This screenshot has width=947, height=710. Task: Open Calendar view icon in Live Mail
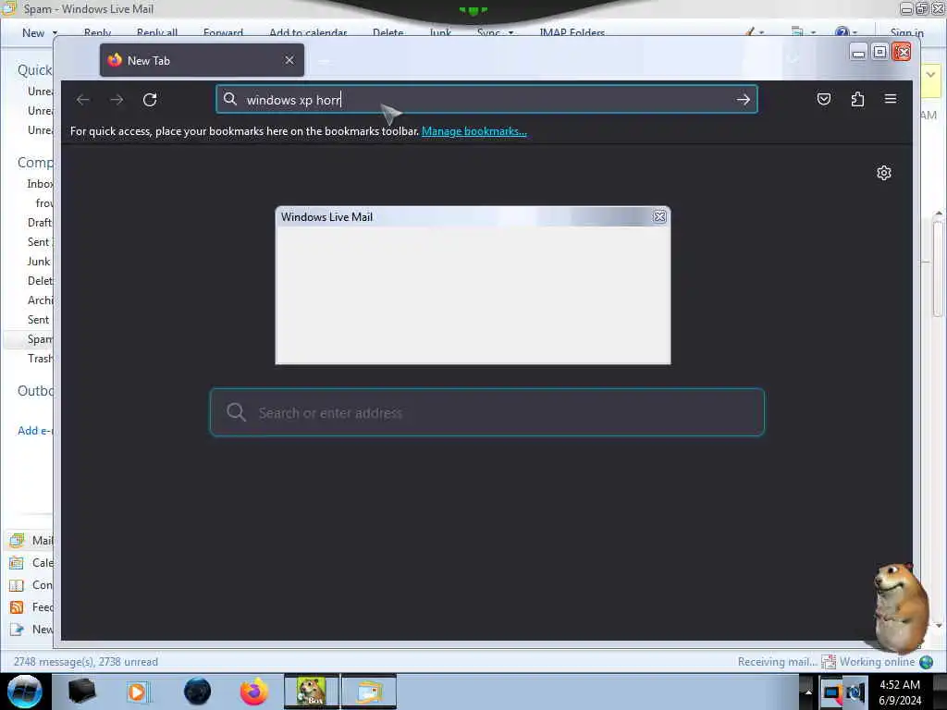click(17, 563)
